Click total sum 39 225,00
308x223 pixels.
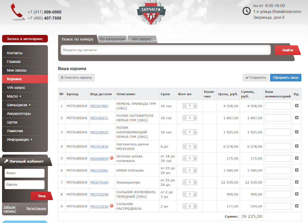point(252,216)
